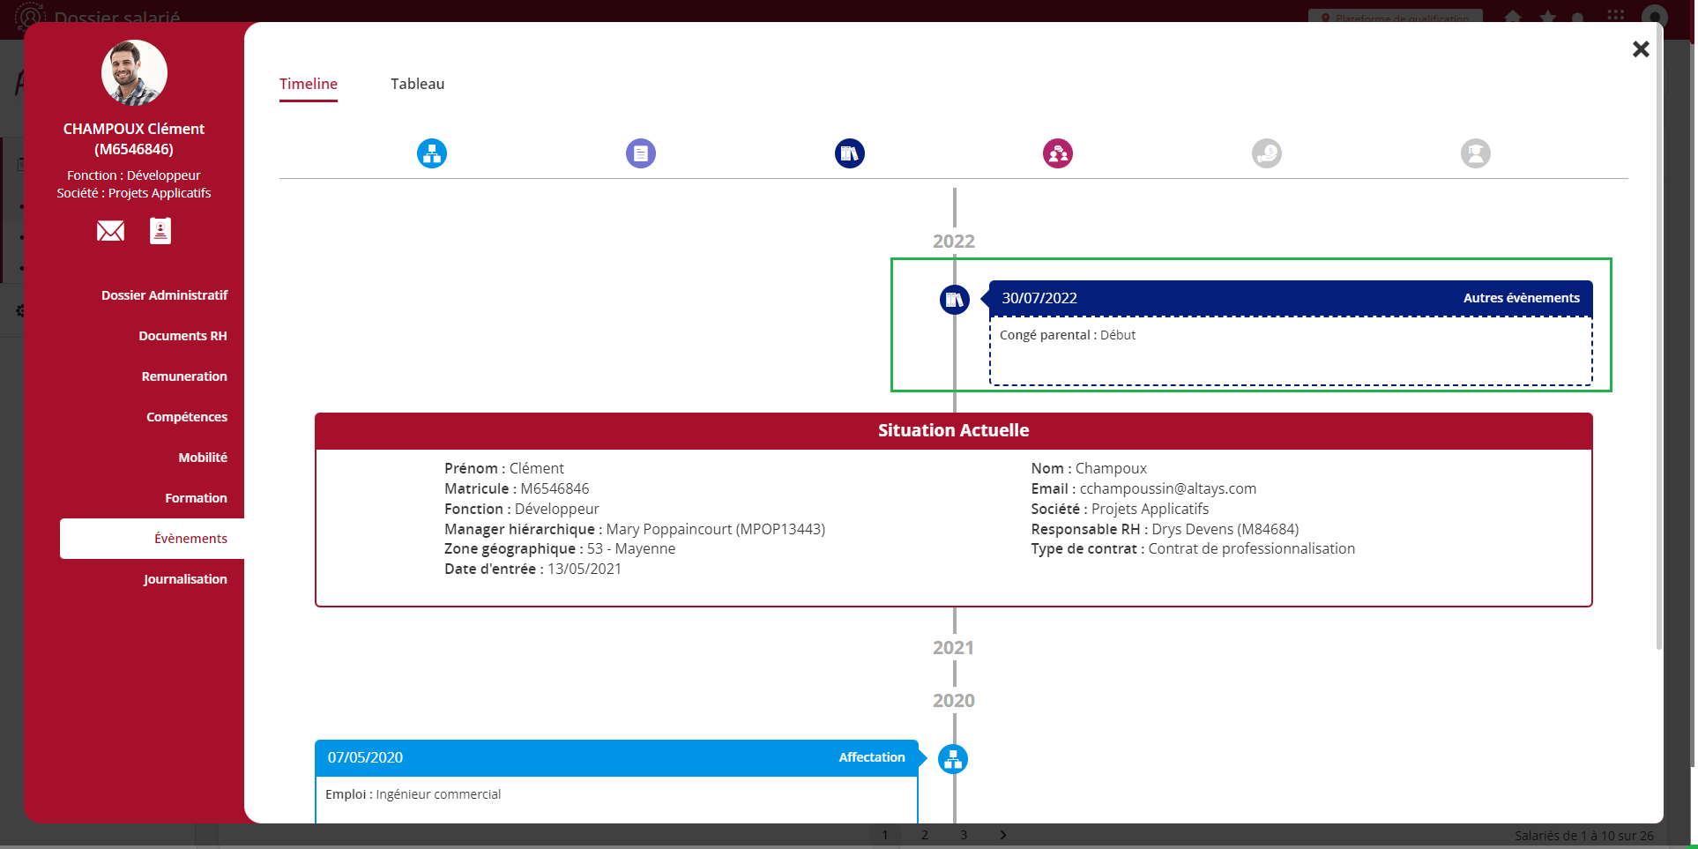1698x849 pixels.
Task: Enable the greyed-out money-hand filter icon
Action: (1266, 153)
